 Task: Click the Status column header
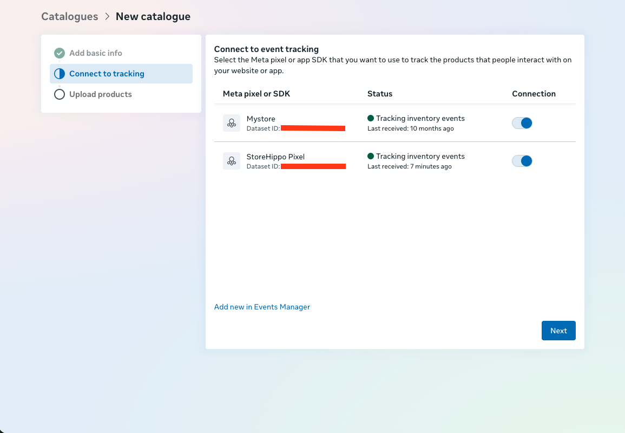click(x=380, y=94)
